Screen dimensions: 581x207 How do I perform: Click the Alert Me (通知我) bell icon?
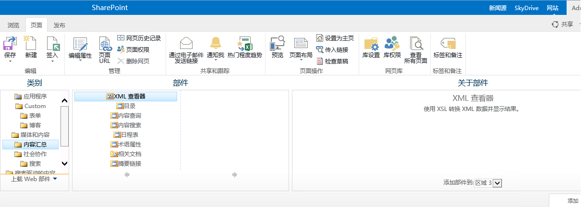pos(216,43)
